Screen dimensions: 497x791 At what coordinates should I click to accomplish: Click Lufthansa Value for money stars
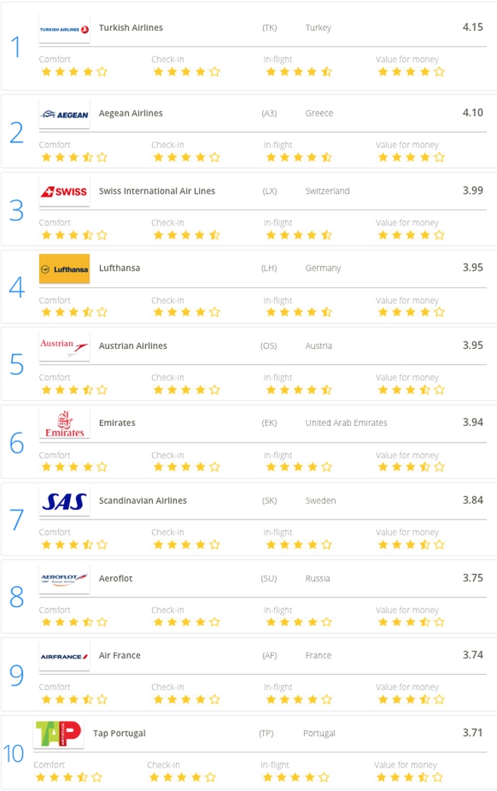410,312
